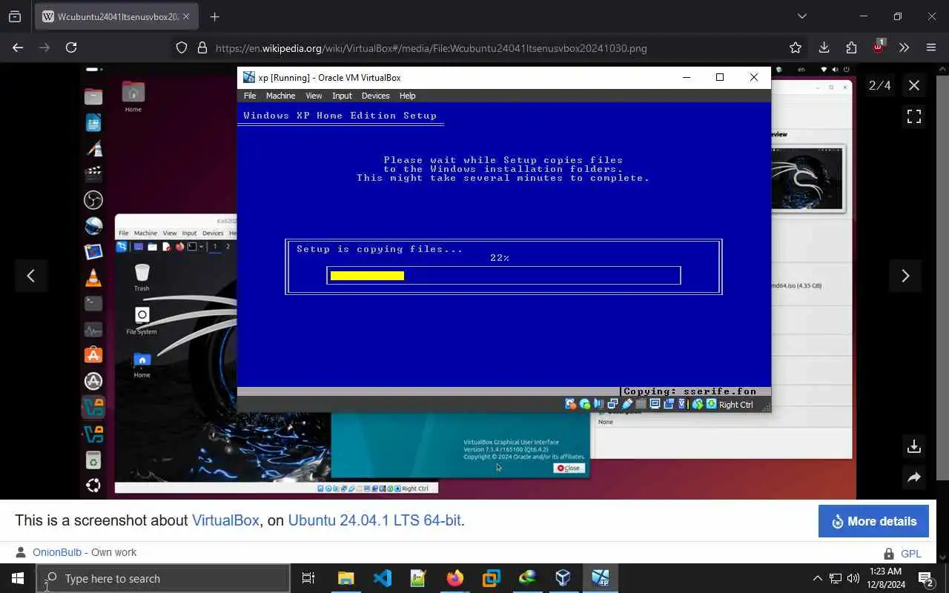Close the media viewer overlay
The width and height of the screenshot is (949, 593).
pos(914,85)
